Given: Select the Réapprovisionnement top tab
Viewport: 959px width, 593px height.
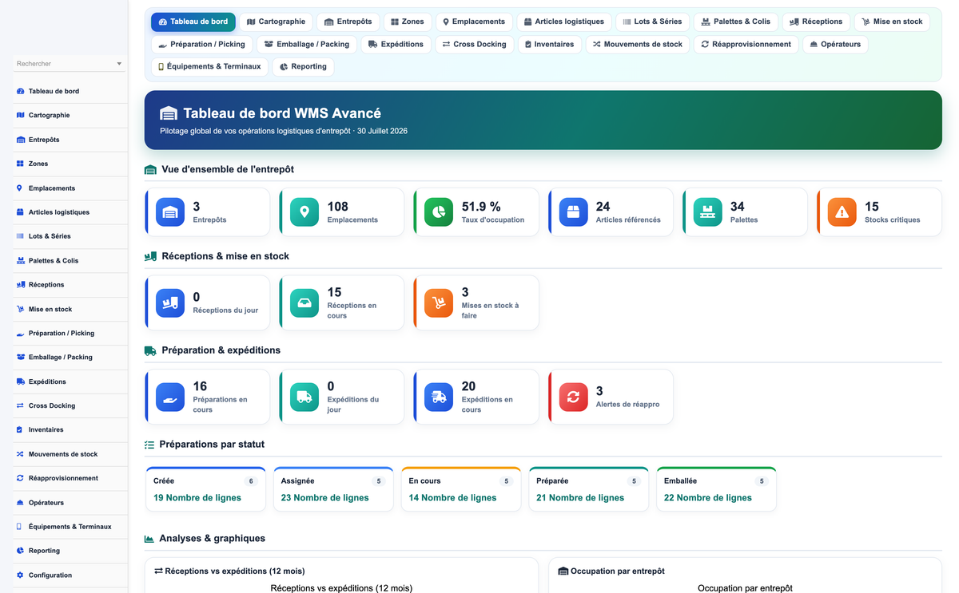Looking at the screenshot, I should pyautogui.click(x=746, y=44).
